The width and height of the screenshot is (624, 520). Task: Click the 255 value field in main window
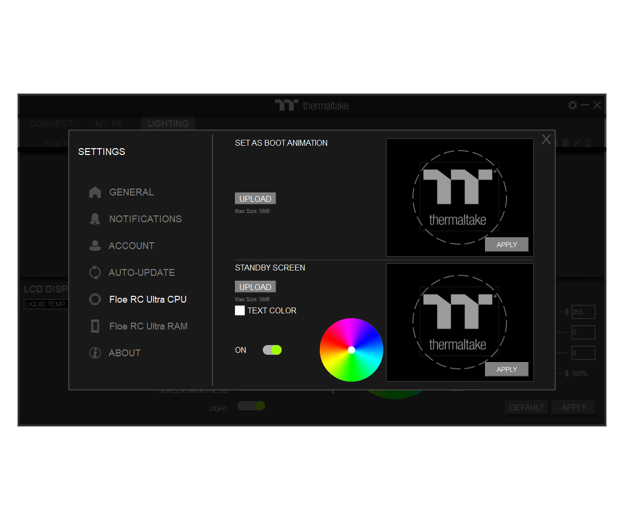(584, 312)
